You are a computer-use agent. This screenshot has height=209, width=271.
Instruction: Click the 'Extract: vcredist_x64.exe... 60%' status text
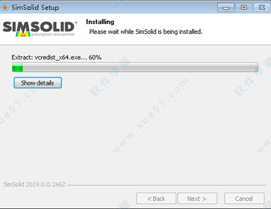tap(57, 57)
